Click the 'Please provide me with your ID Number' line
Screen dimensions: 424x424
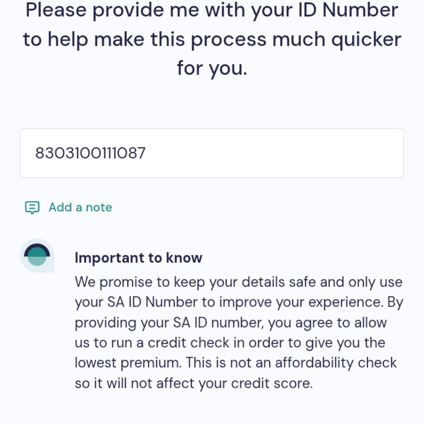coord(212,10)
